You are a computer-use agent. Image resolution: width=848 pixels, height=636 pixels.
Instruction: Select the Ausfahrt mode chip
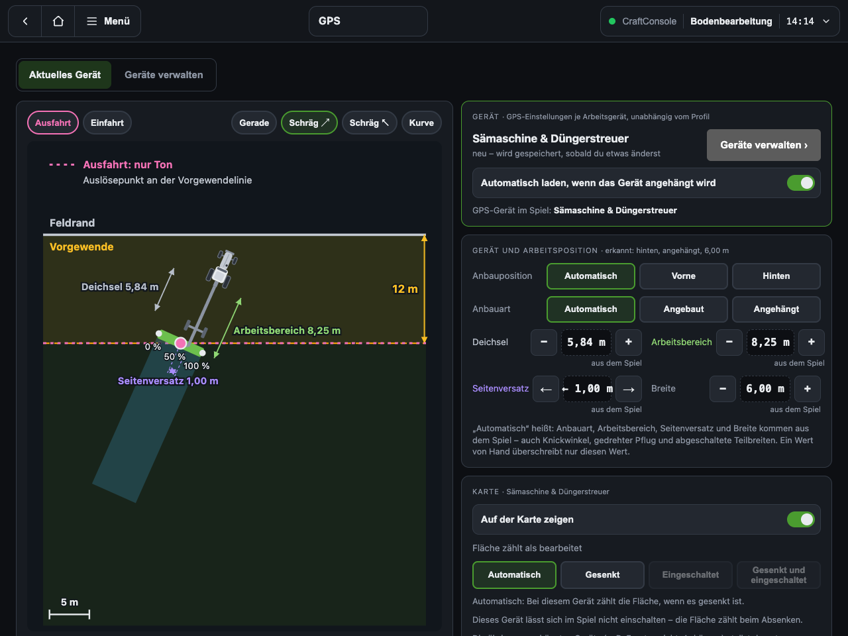tap(53, 123)
